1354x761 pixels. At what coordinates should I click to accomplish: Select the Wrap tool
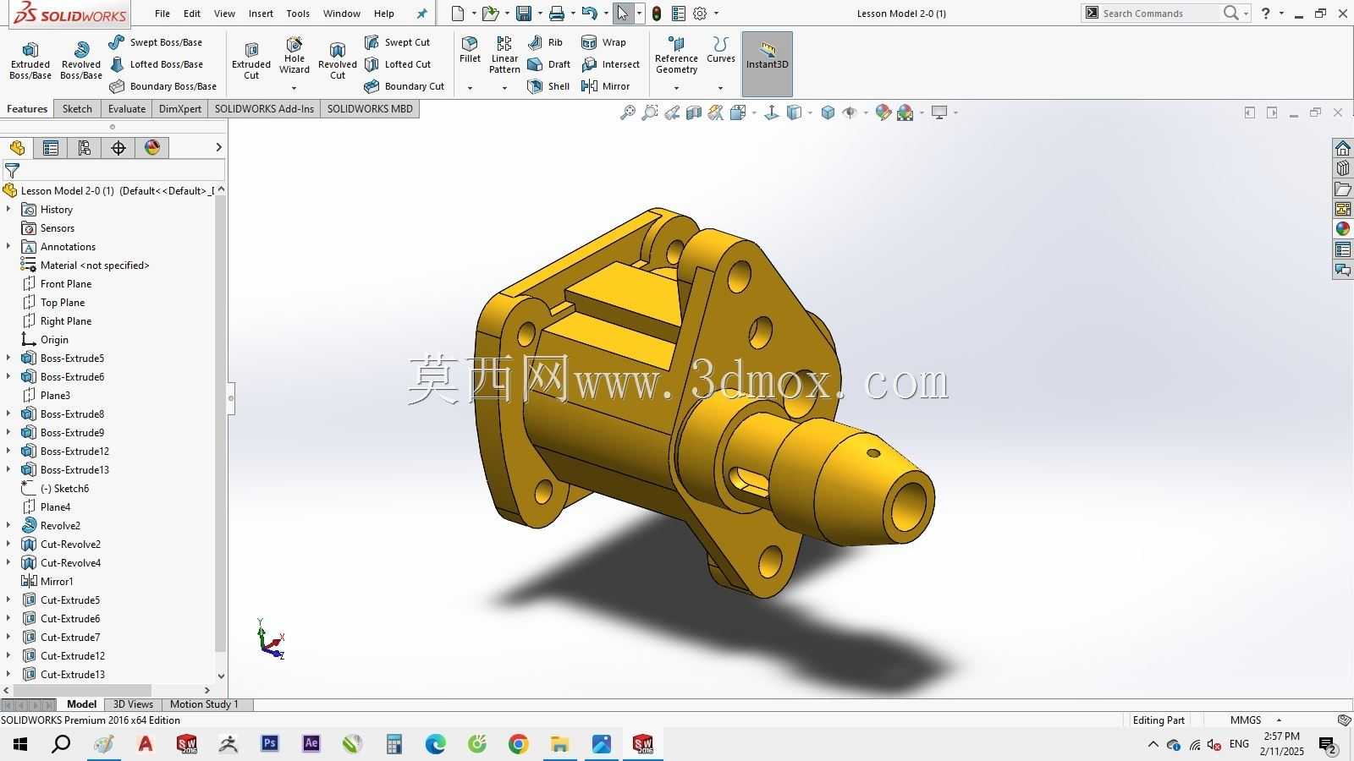[603, 42]
